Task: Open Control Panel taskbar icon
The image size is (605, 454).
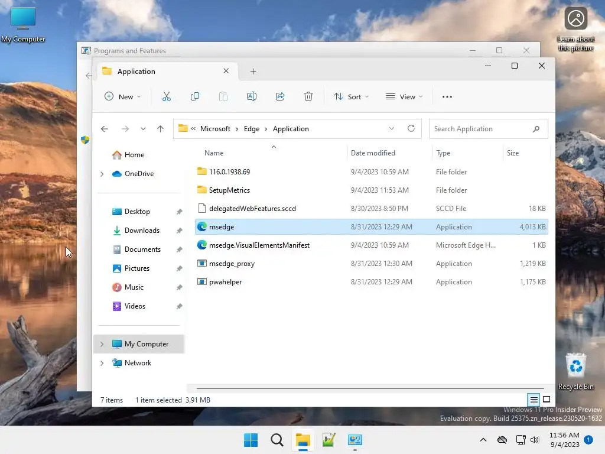Action: coord(354,440)
